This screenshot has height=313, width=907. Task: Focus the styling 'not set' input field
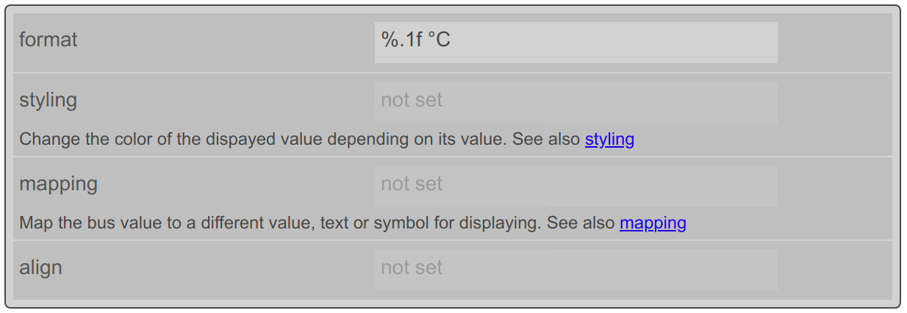click(x=576, y=102)
